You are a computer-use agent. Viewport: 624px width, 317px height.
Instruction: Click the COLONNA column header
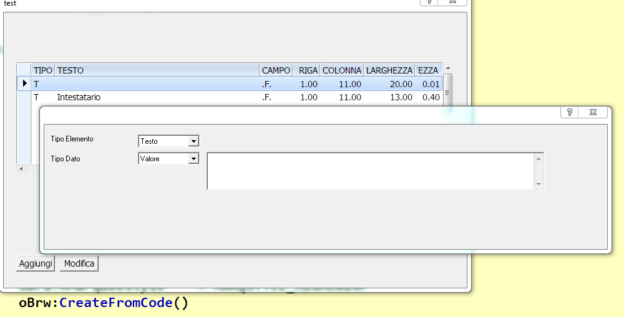pos(342,70)
